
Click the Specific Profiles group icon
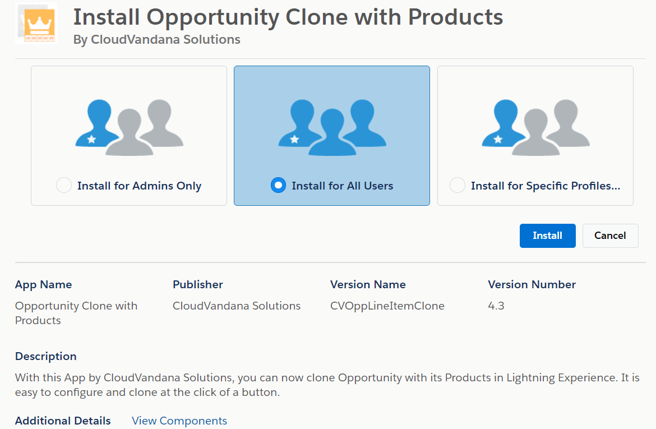click(x=535, y=128)
